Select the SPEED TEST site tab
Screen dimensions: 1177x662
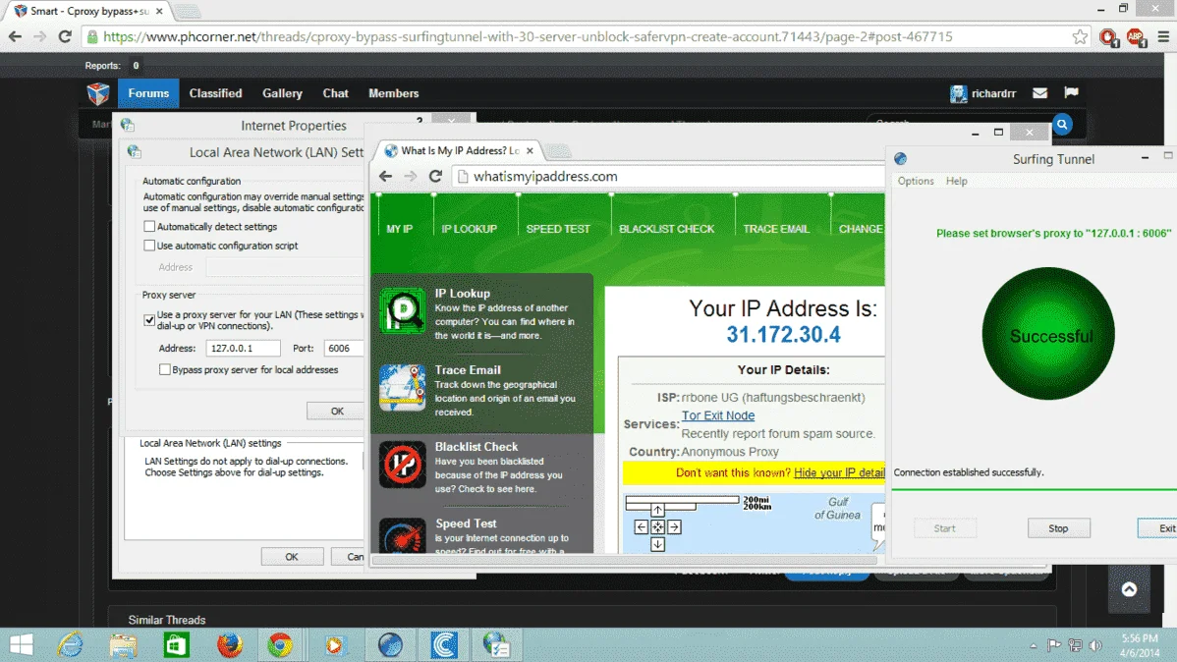[558, 229]
